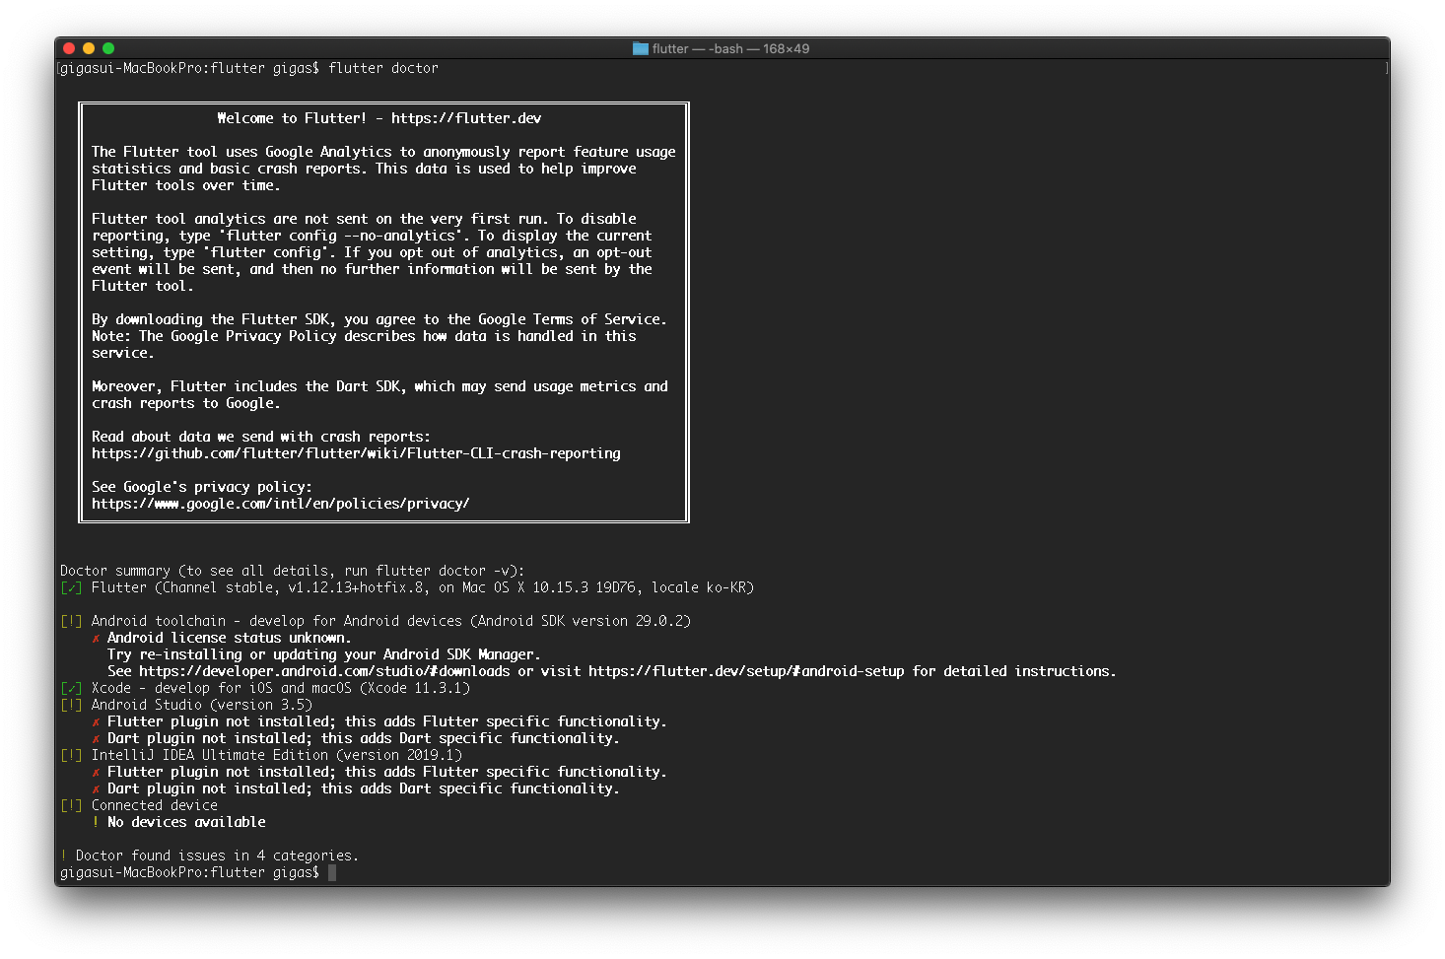Click the green checkmark beside Xcode line
Image resolution: width=1445 pixels, height=959 pixels.
(x=71, y=689)
